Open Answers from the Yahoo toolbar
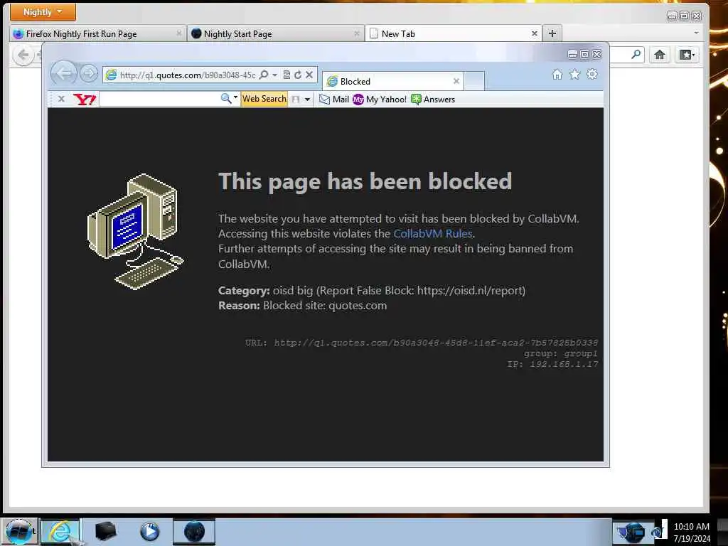728x546 pixels. click(x=433, y=100)
